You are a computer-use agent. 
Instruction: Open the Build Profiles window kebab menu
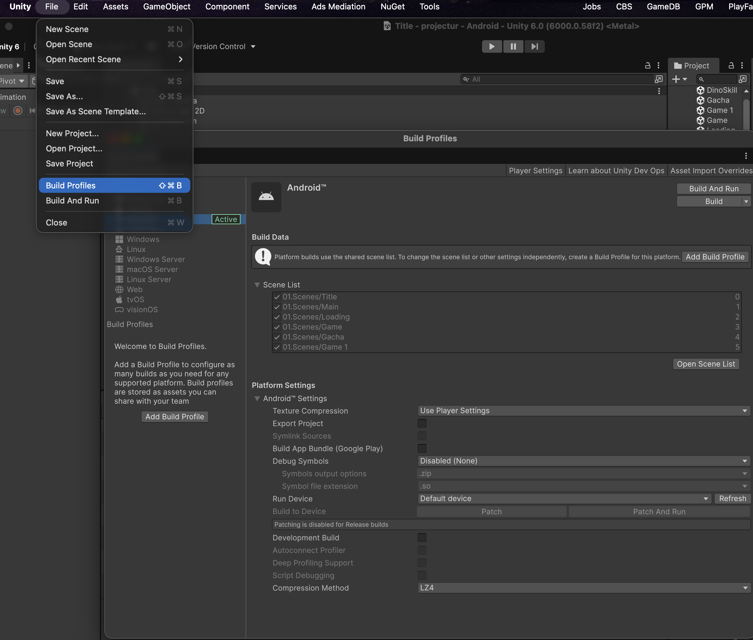[x=746, y=156]
